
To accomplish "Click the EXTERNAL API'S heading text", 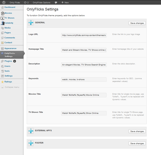I will (x=43, y=131).
